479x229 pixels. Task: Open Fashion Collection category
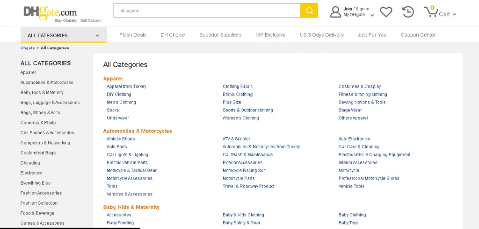39,203
